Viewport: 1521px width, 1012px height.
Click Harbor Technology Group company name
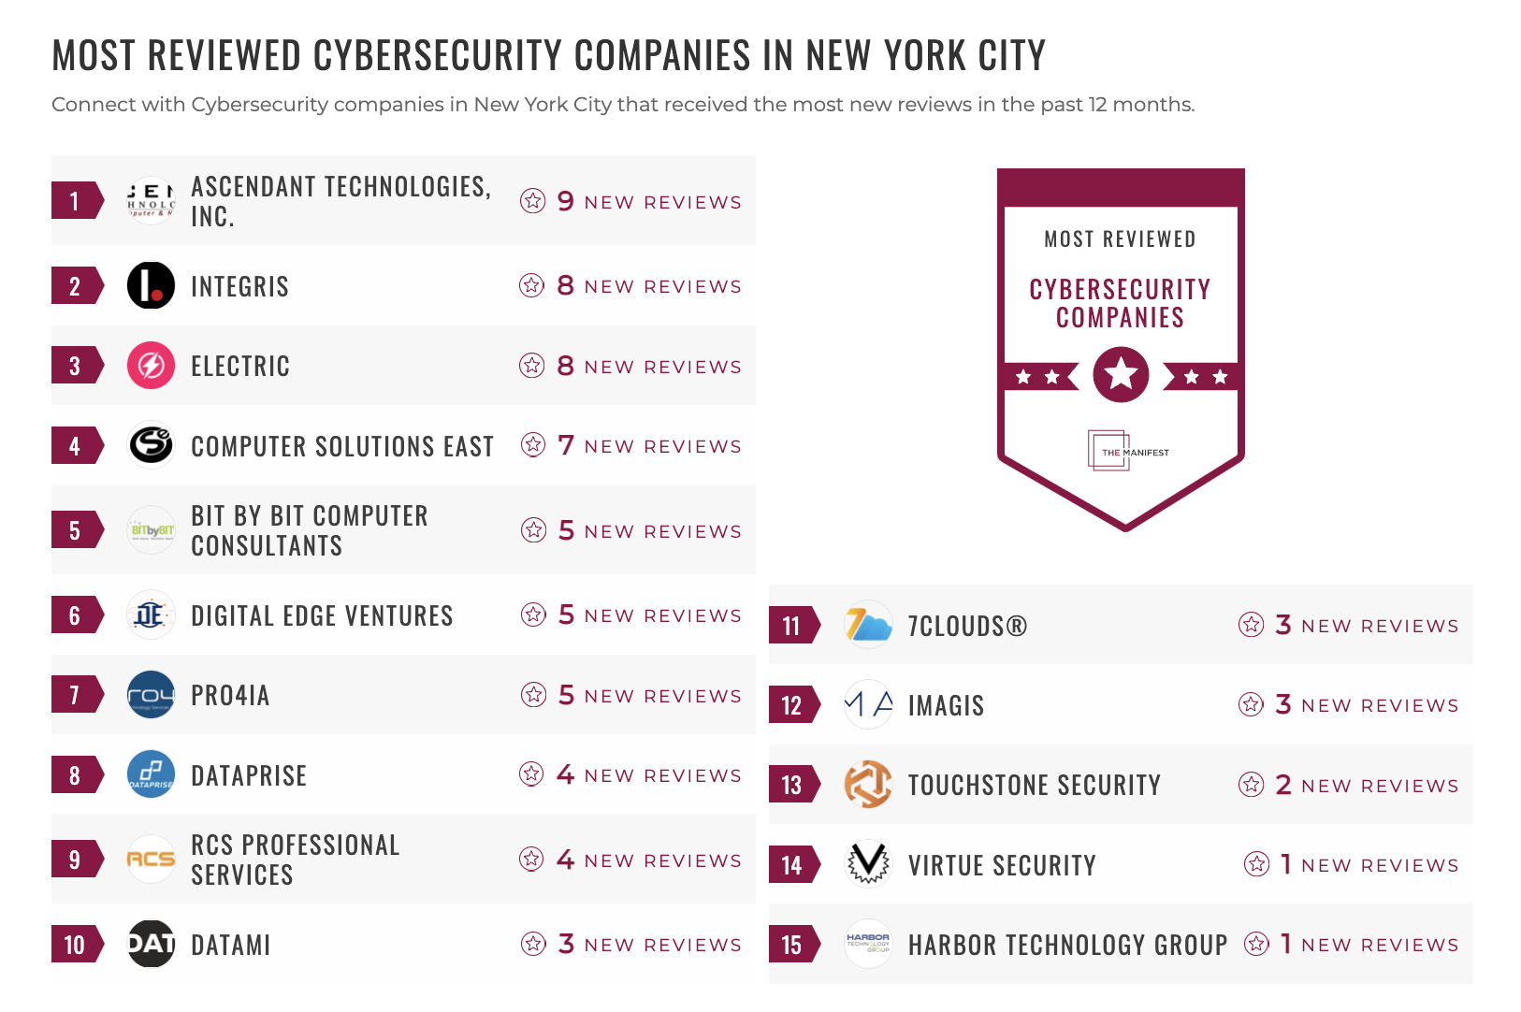click(x=1067, y=945)
